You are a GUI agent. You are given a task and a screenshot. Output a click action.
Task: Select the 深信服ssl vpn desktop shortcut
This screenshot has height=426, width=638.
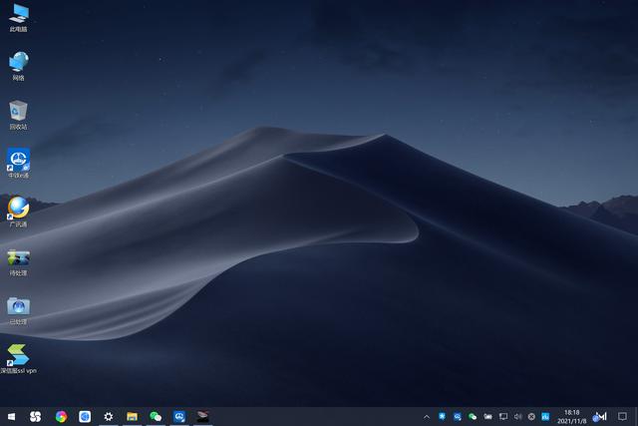[18, 359]
